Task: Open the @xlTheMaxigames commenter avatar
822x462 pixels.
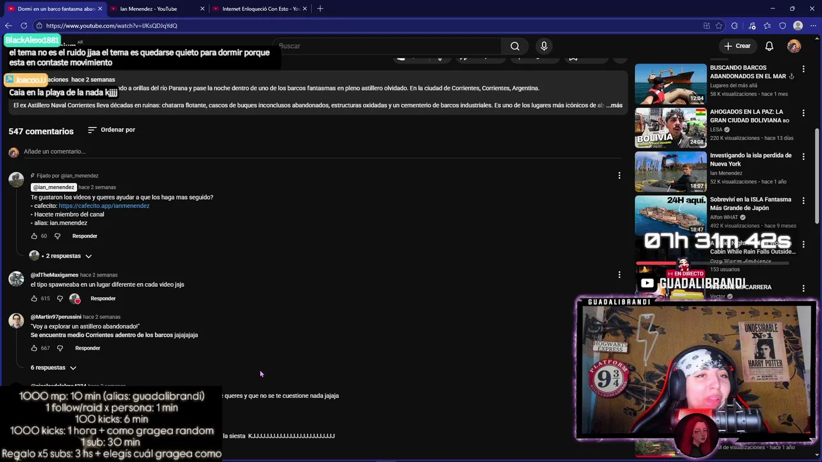Action: pyautogui.click(x=16, y=278)
